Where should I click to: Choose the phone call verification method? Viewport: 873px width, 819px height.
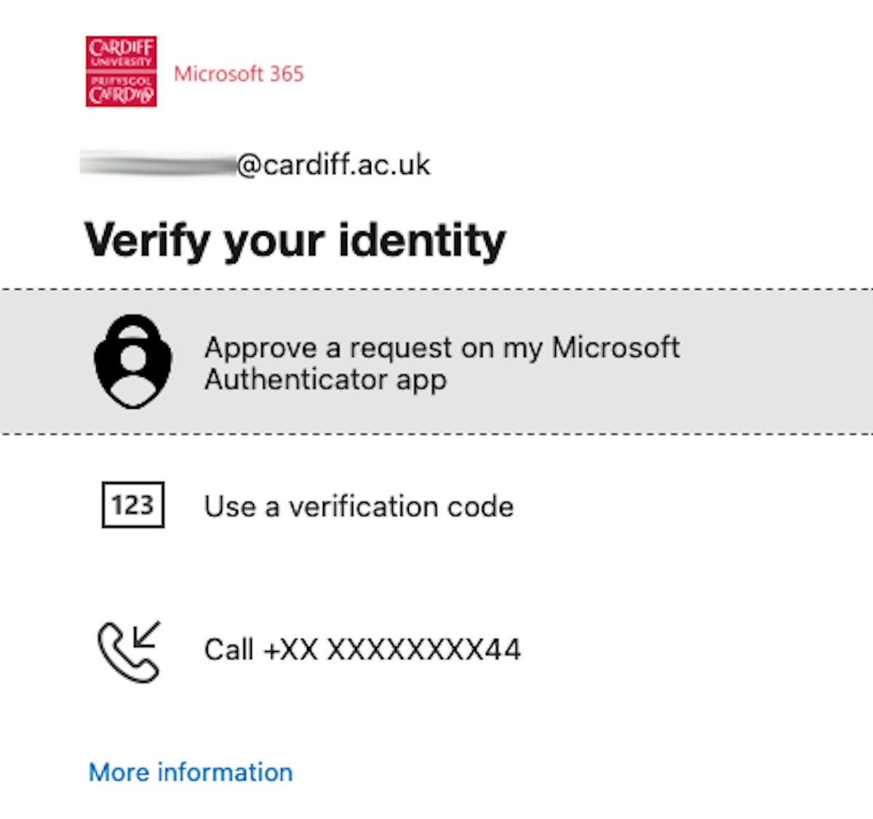(362, 650)
